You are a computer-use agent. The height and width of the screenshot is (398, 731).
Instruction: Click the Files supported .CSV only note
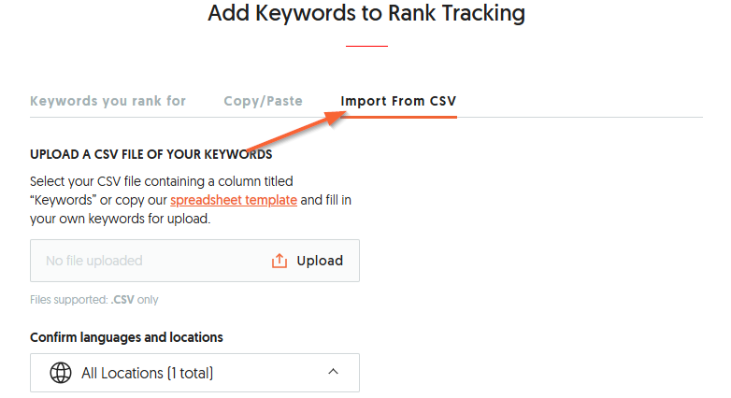pyautogui.click(x=94, y=300)
